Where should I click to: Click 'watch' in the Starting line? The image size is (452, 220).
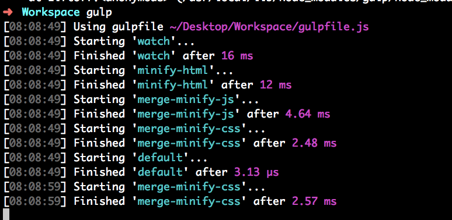click(x=154, y=41)
